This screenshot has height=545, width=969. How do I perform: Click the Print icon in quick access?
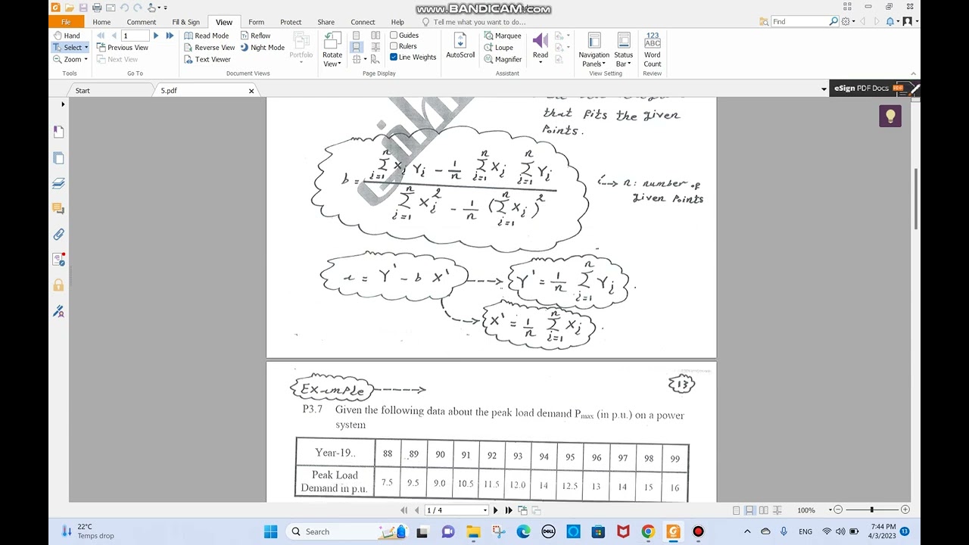(x=96, y=8)
